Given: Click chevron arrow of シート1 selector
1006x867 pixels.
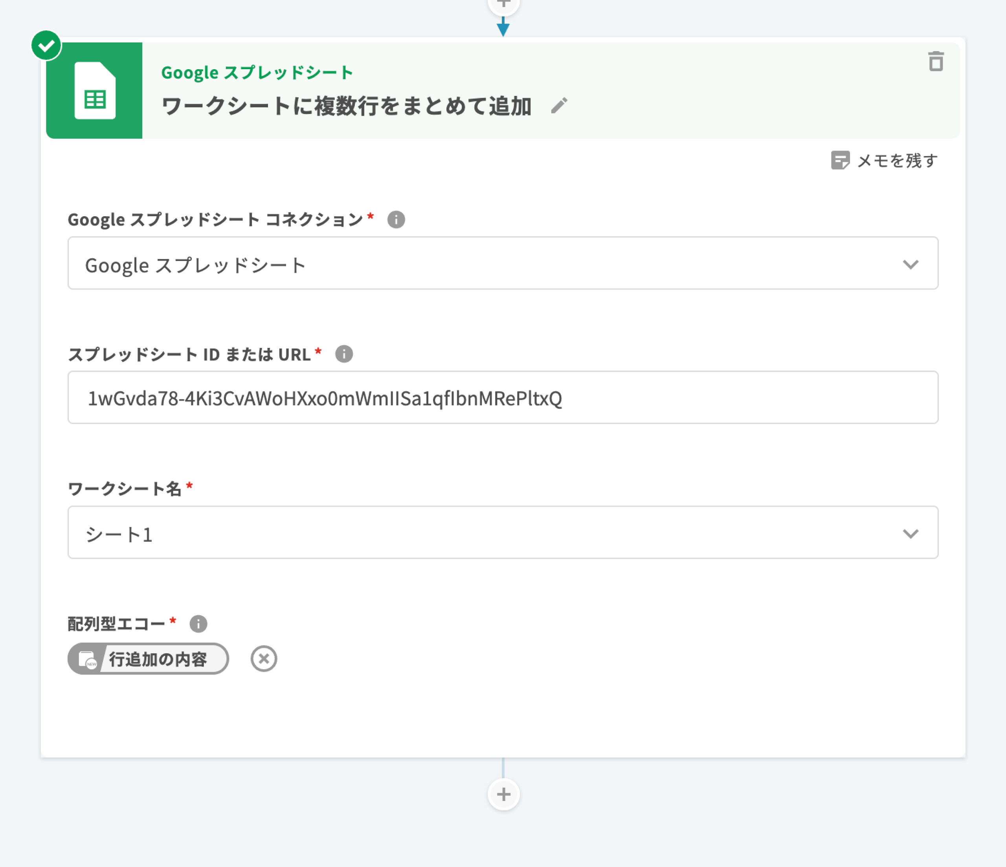Looking at the screenshot, I should pos(911,533).
